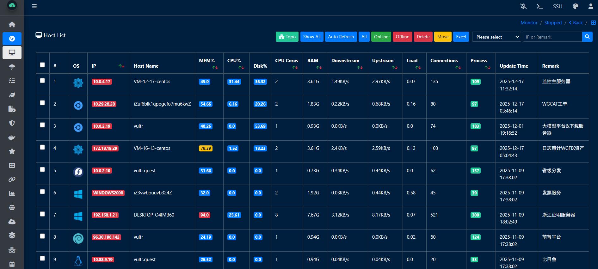
Task: Enable Auto Refresh
Action: [341, 37]
